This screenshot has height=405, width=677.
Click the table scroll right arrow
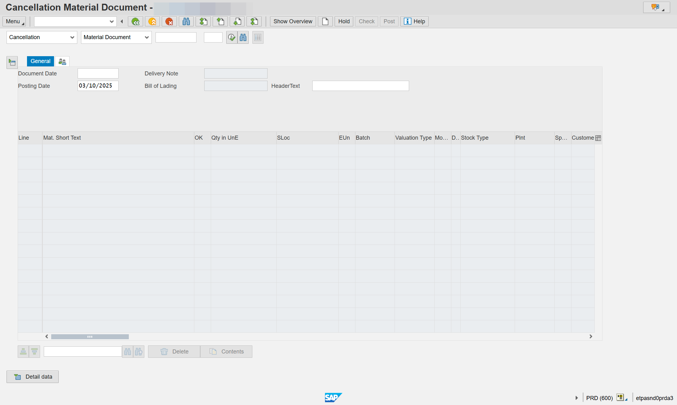(x=591, y=336)
